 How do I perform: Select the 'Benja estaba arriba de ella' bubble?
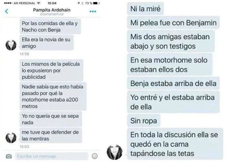[174, 83]
